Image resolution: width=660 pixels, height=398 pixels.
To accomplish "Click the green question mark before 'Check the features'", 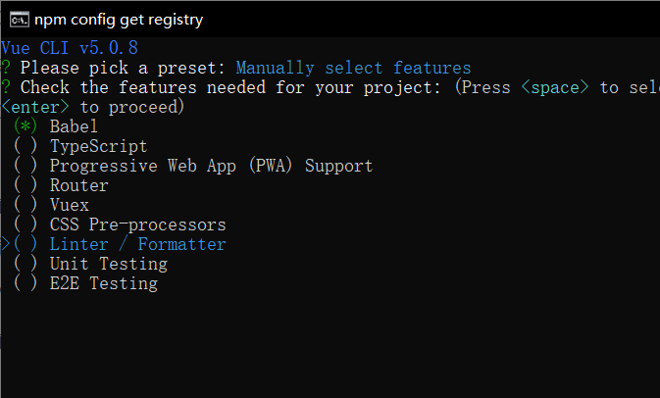I will click(x=6, y=87).
